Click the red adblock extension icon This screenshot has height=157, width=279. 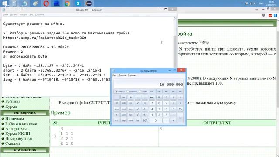(270, 16)
